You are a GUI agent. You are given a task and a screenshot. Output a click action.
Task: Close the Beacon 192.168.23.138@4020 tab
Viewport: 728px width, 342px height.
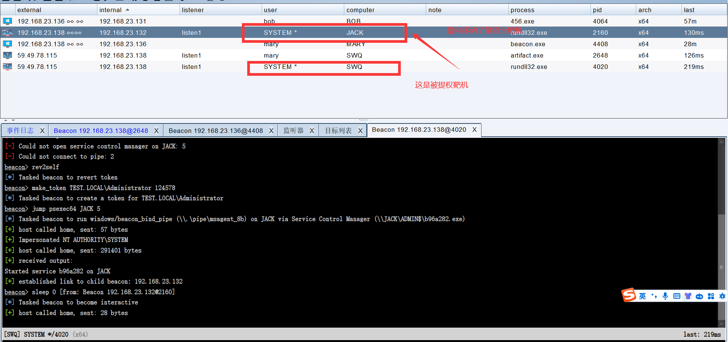[474, 130]
